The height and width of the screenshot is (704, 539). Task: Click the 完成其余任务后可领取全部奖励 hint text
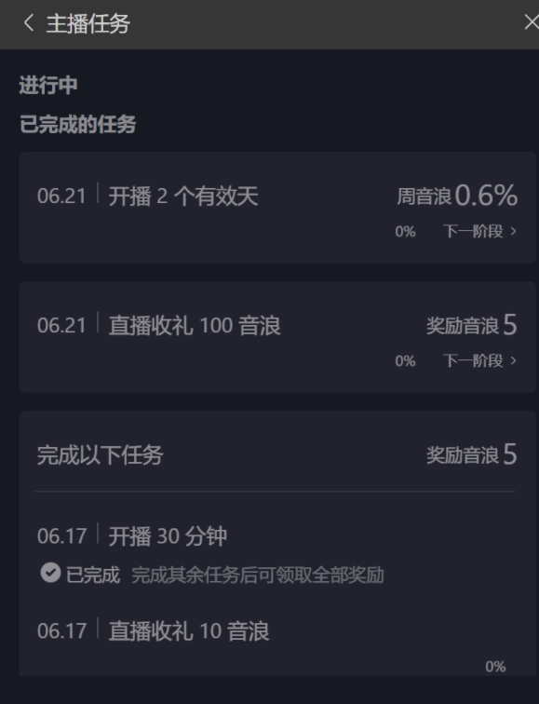[258, 575]
